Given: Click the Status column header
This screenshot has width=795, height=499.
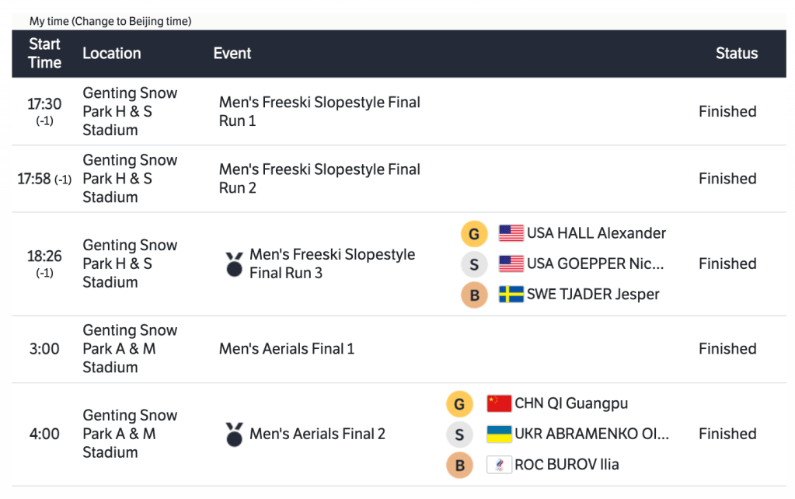Looking at the screenshot, I should pyautogui.click(x=736, y=54).
